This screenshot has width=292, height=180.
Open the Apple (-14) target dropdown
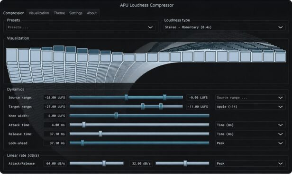pyautogui.click(x=250, y=107)
